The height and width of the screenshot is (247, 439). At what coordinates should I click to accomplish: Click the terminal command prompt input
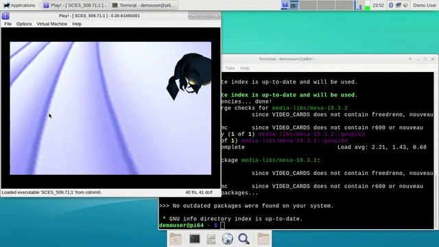(222, 226)
